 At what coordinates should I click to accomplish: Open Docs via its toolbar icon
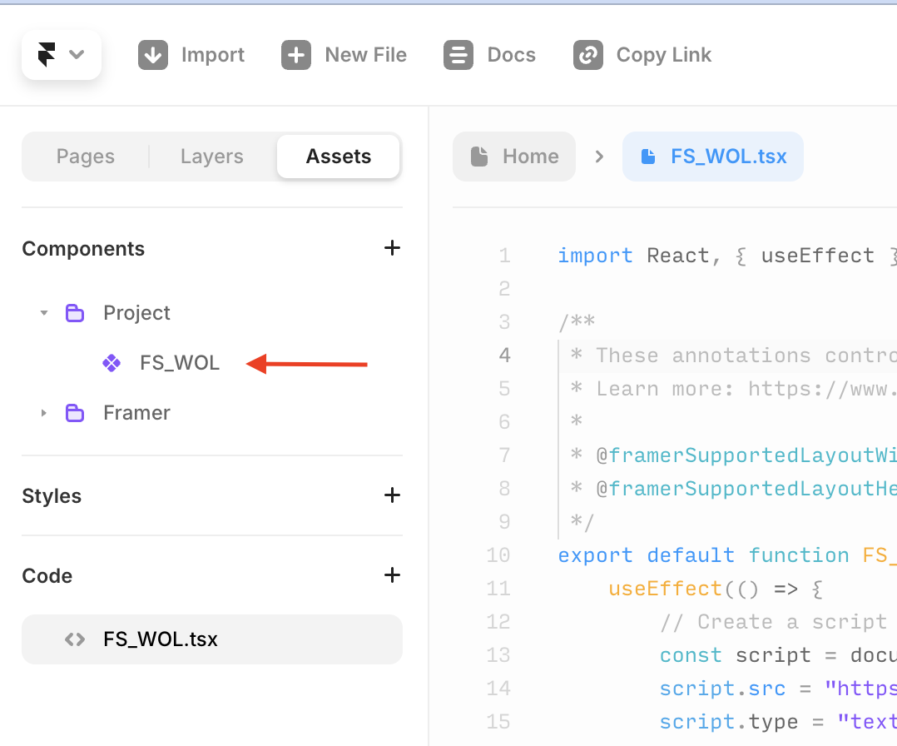458,54
